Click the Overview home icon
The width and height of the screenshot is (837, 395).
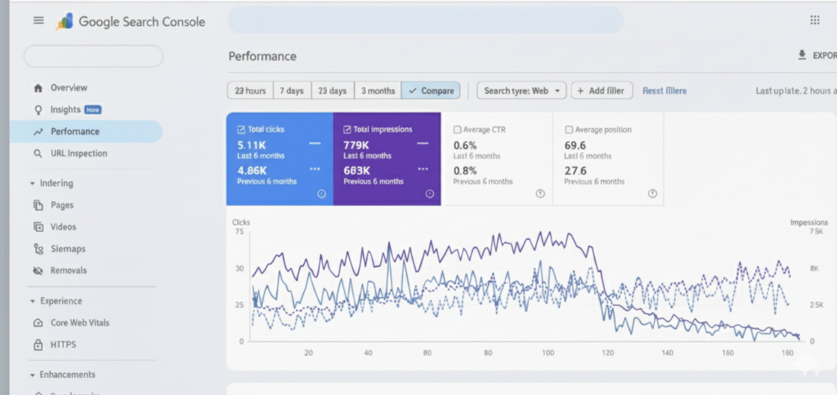click(x=38, y=88)
